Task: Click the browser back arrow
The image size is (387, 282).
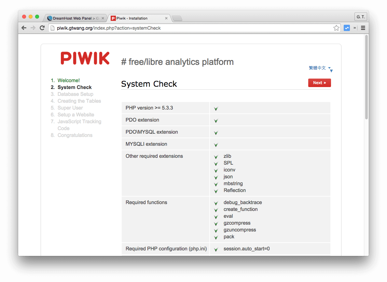Action: [x=24, y=28]
